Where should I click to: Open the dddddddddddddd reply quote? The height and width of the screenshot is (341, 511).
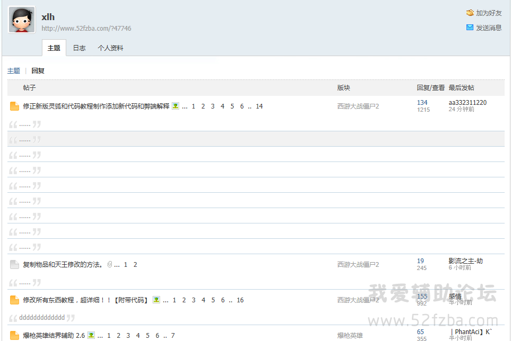click(x=42, y=318)
